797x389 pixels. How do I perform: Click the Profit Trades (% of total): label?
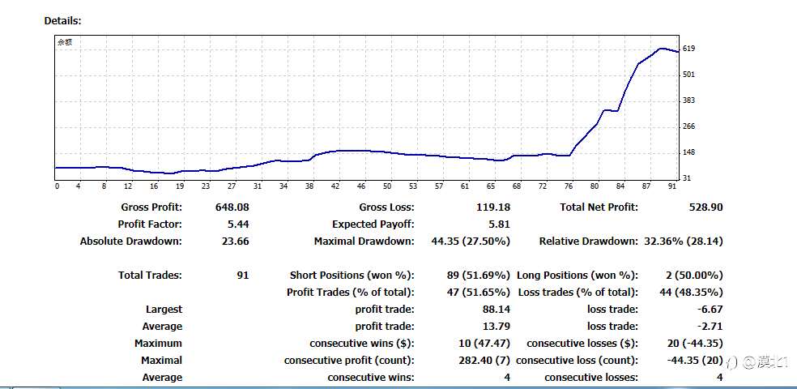pos(351,293)
